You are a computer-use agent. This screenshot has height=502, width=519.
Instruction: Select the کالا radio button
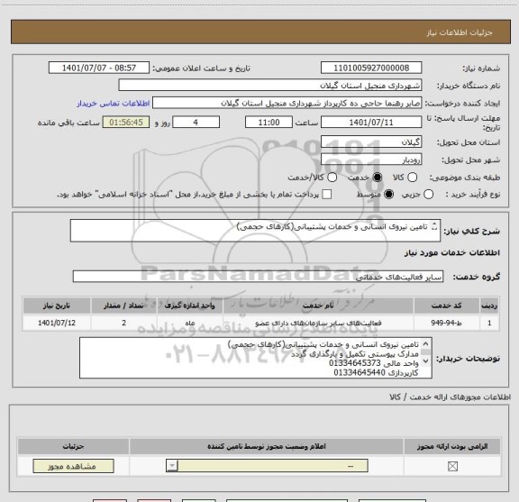412,178
